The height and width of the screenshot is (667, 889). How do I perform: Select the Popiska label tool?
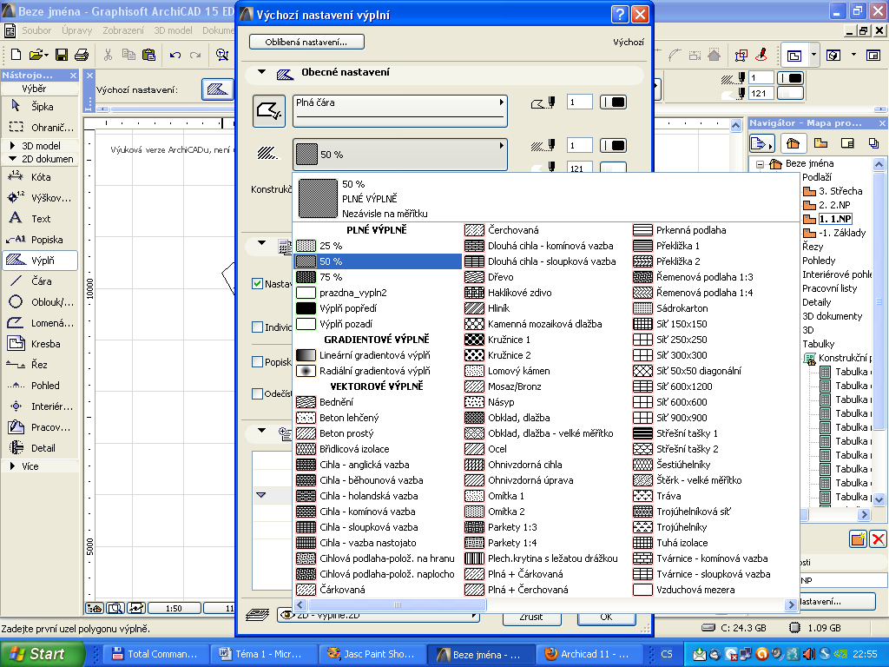[40, 240]
